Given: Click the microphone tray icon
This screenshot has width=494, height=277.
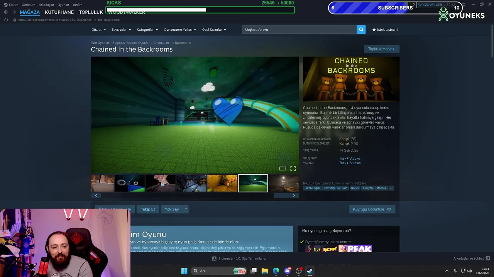Looking at the screenshot, I should click(455, 271).
